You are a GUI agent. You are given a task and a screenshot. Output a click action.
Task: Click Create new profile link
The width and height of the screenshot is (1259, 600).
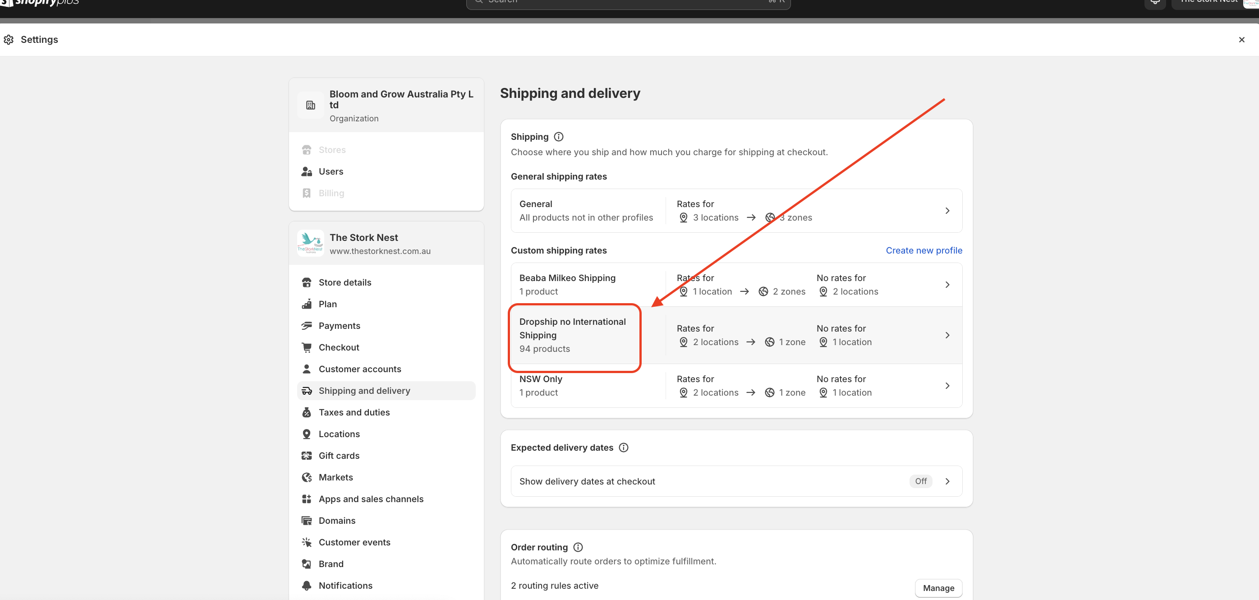pos(924,250)
